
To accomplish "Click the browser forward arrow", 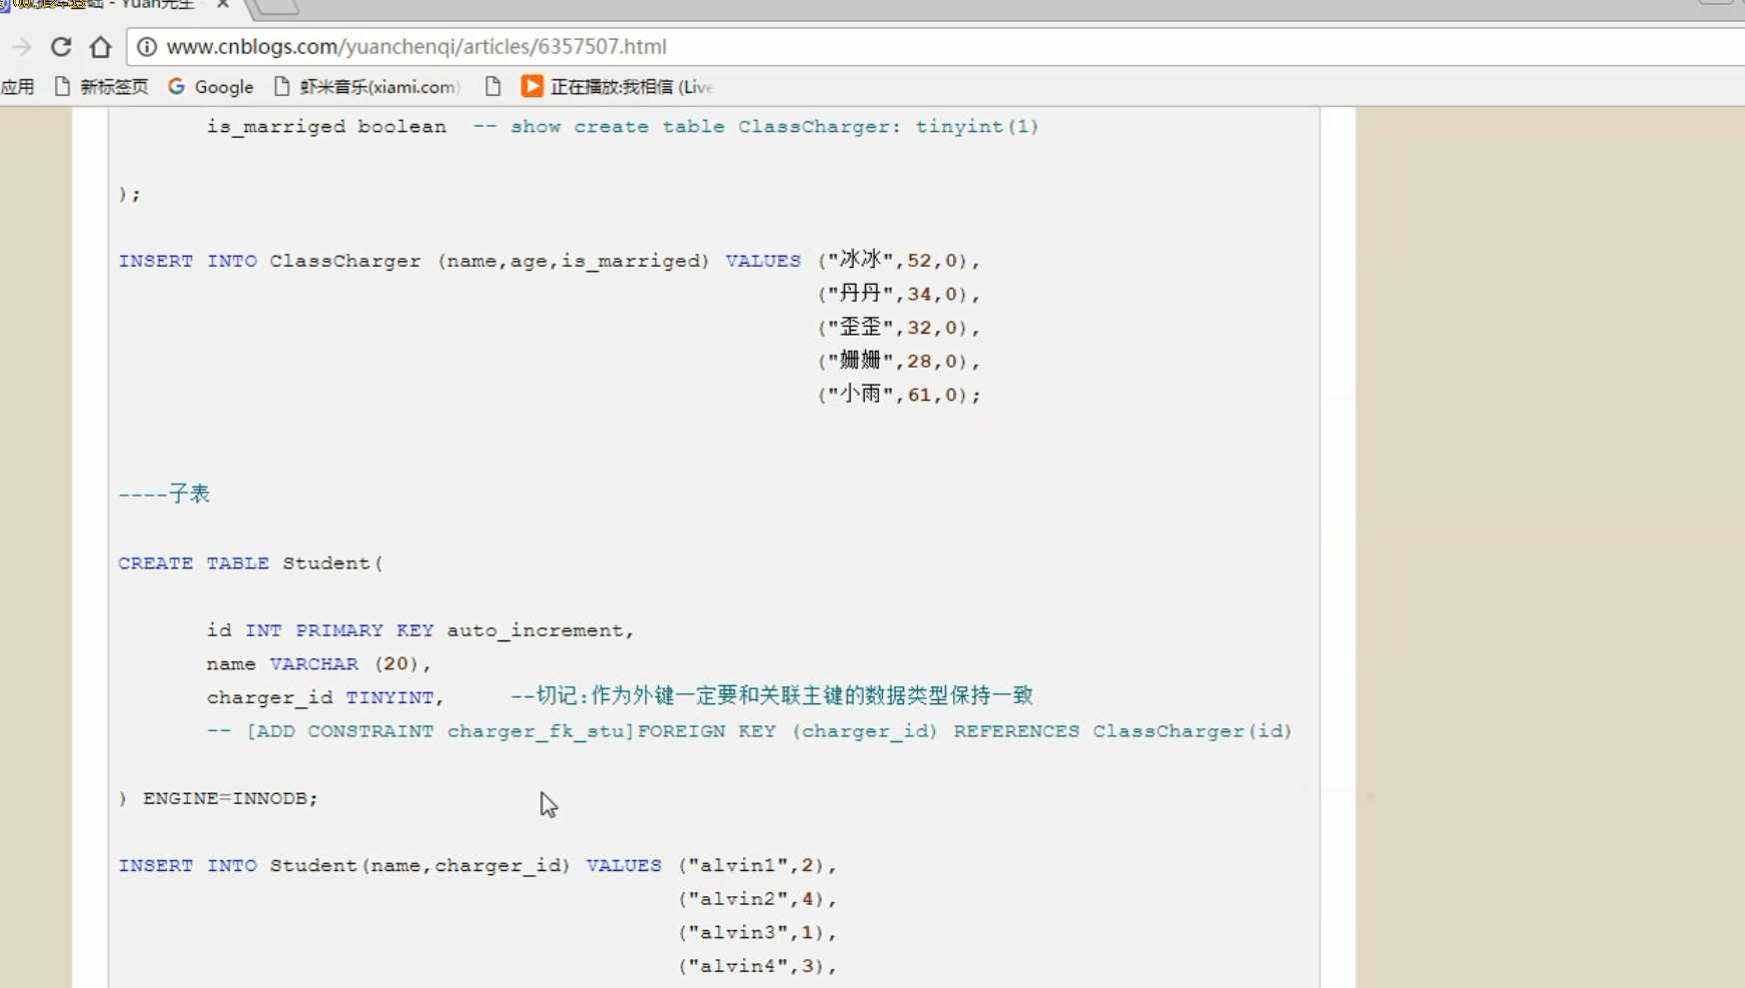I will click(x=21, y=47).
